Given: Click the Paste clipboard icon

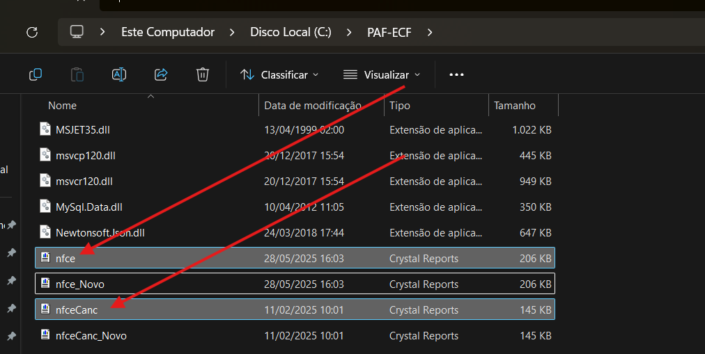Looking at the screenshot, I should coord(77,74).
